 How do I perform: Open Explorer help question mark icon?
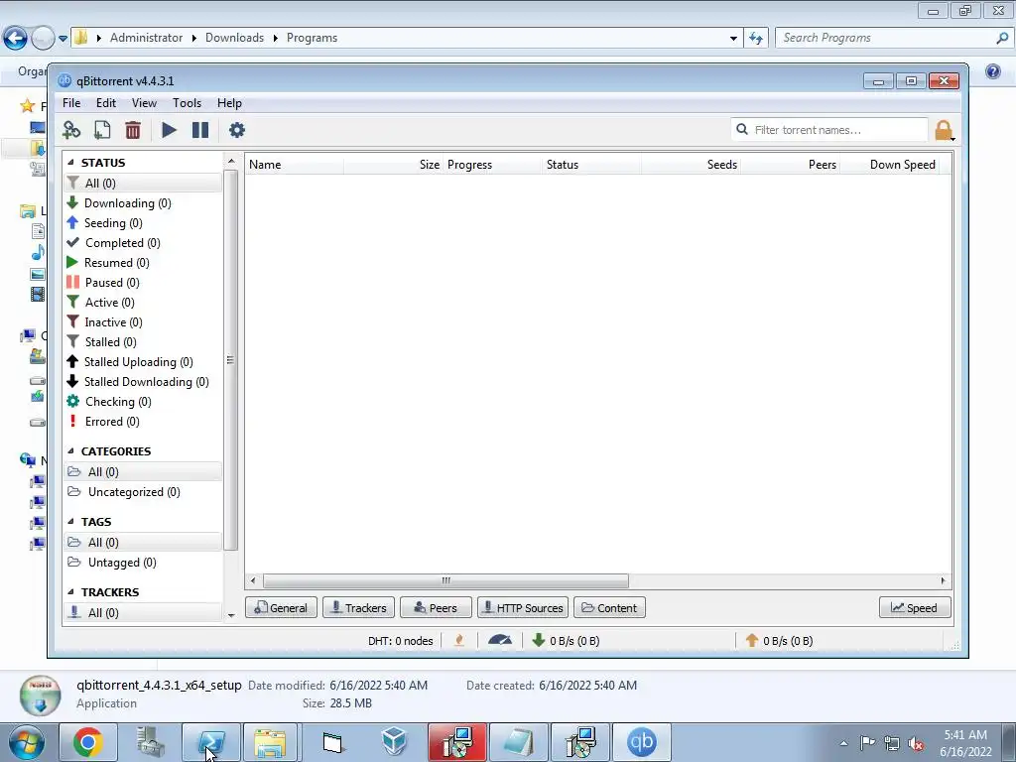[x=992, y=71]
